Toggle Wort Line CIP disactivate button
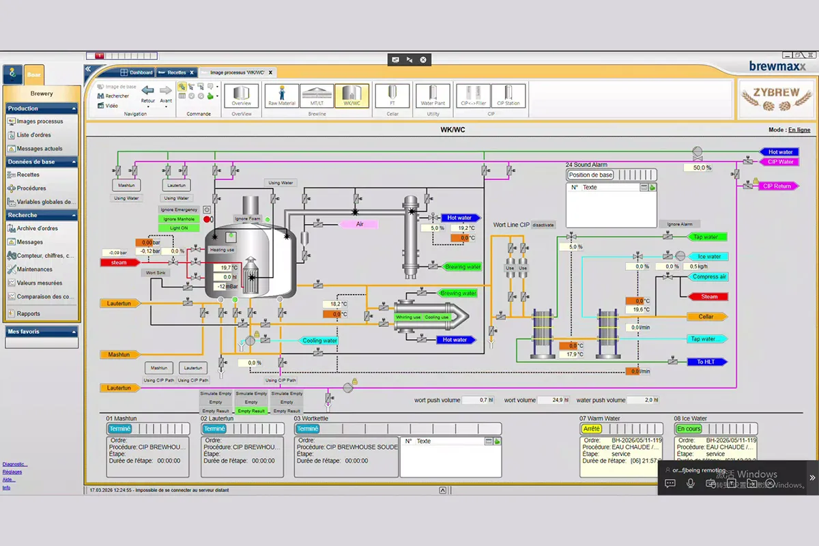This screenshot has width=819, height=546. tap(543, 225)
